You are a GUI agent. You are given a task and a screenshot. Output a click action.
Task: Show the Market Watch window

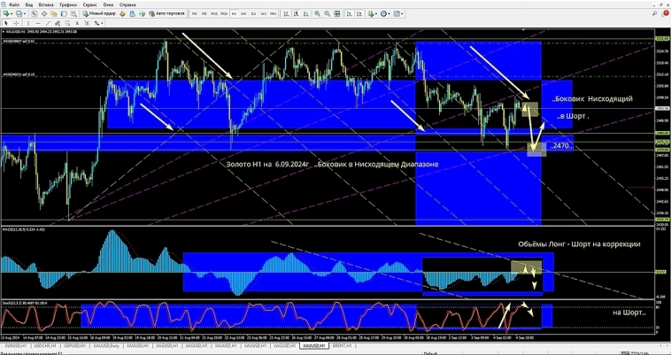(35, 13)
